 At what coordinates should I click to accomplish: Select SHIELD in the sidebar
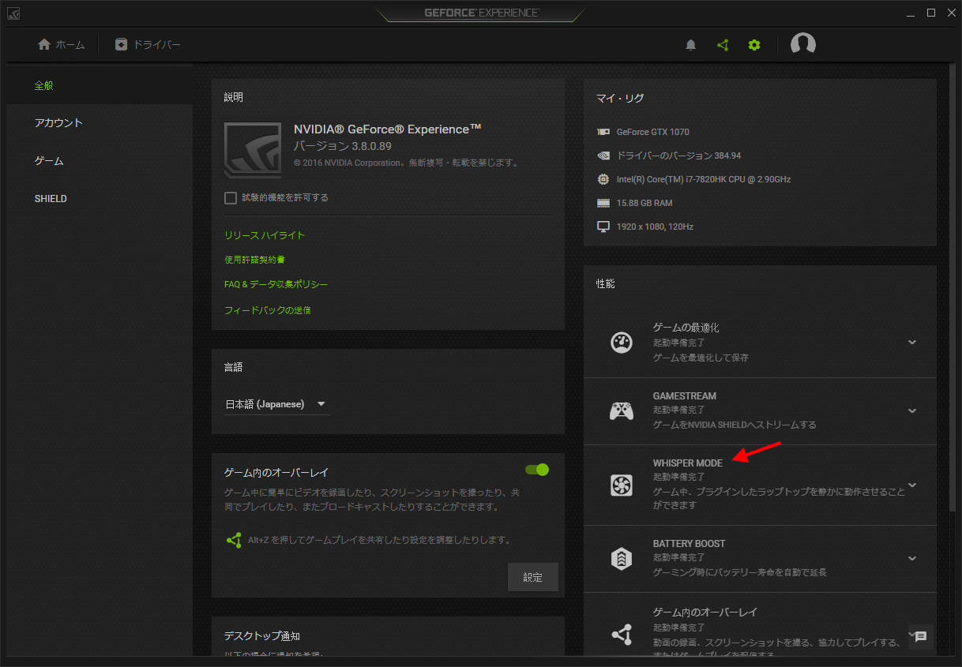click(x=100, y=199)
